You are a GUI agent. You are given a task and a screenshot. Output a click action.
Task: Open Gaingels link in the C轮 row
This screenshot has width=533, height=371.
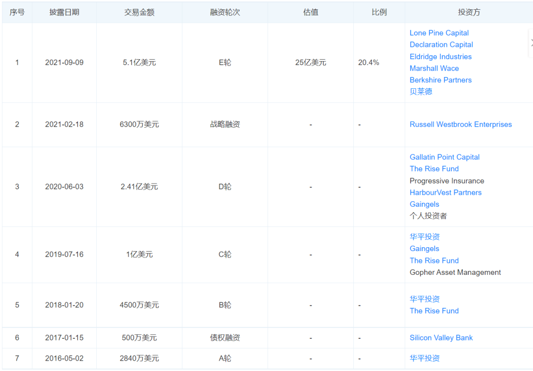424,249
